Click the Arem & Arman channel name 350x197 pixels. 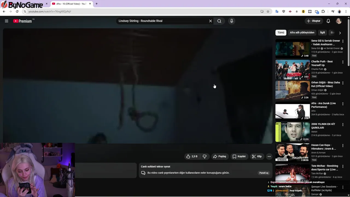point(318,153)
